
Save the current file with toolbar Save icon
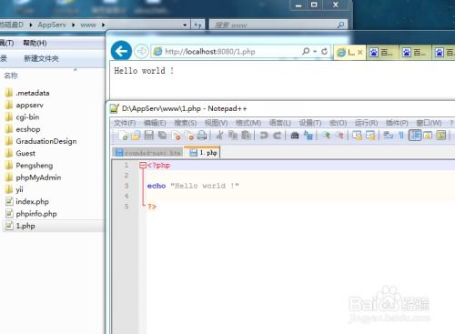point(149,136)
